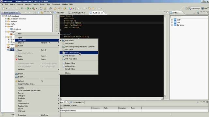Choose HTML Django Templates Editor (Aptana)
This screenshot has width=209, height=117.
pos(79,46)
